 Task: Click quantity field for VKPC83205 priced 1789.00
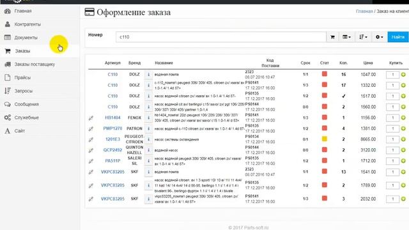click(392, 185)
